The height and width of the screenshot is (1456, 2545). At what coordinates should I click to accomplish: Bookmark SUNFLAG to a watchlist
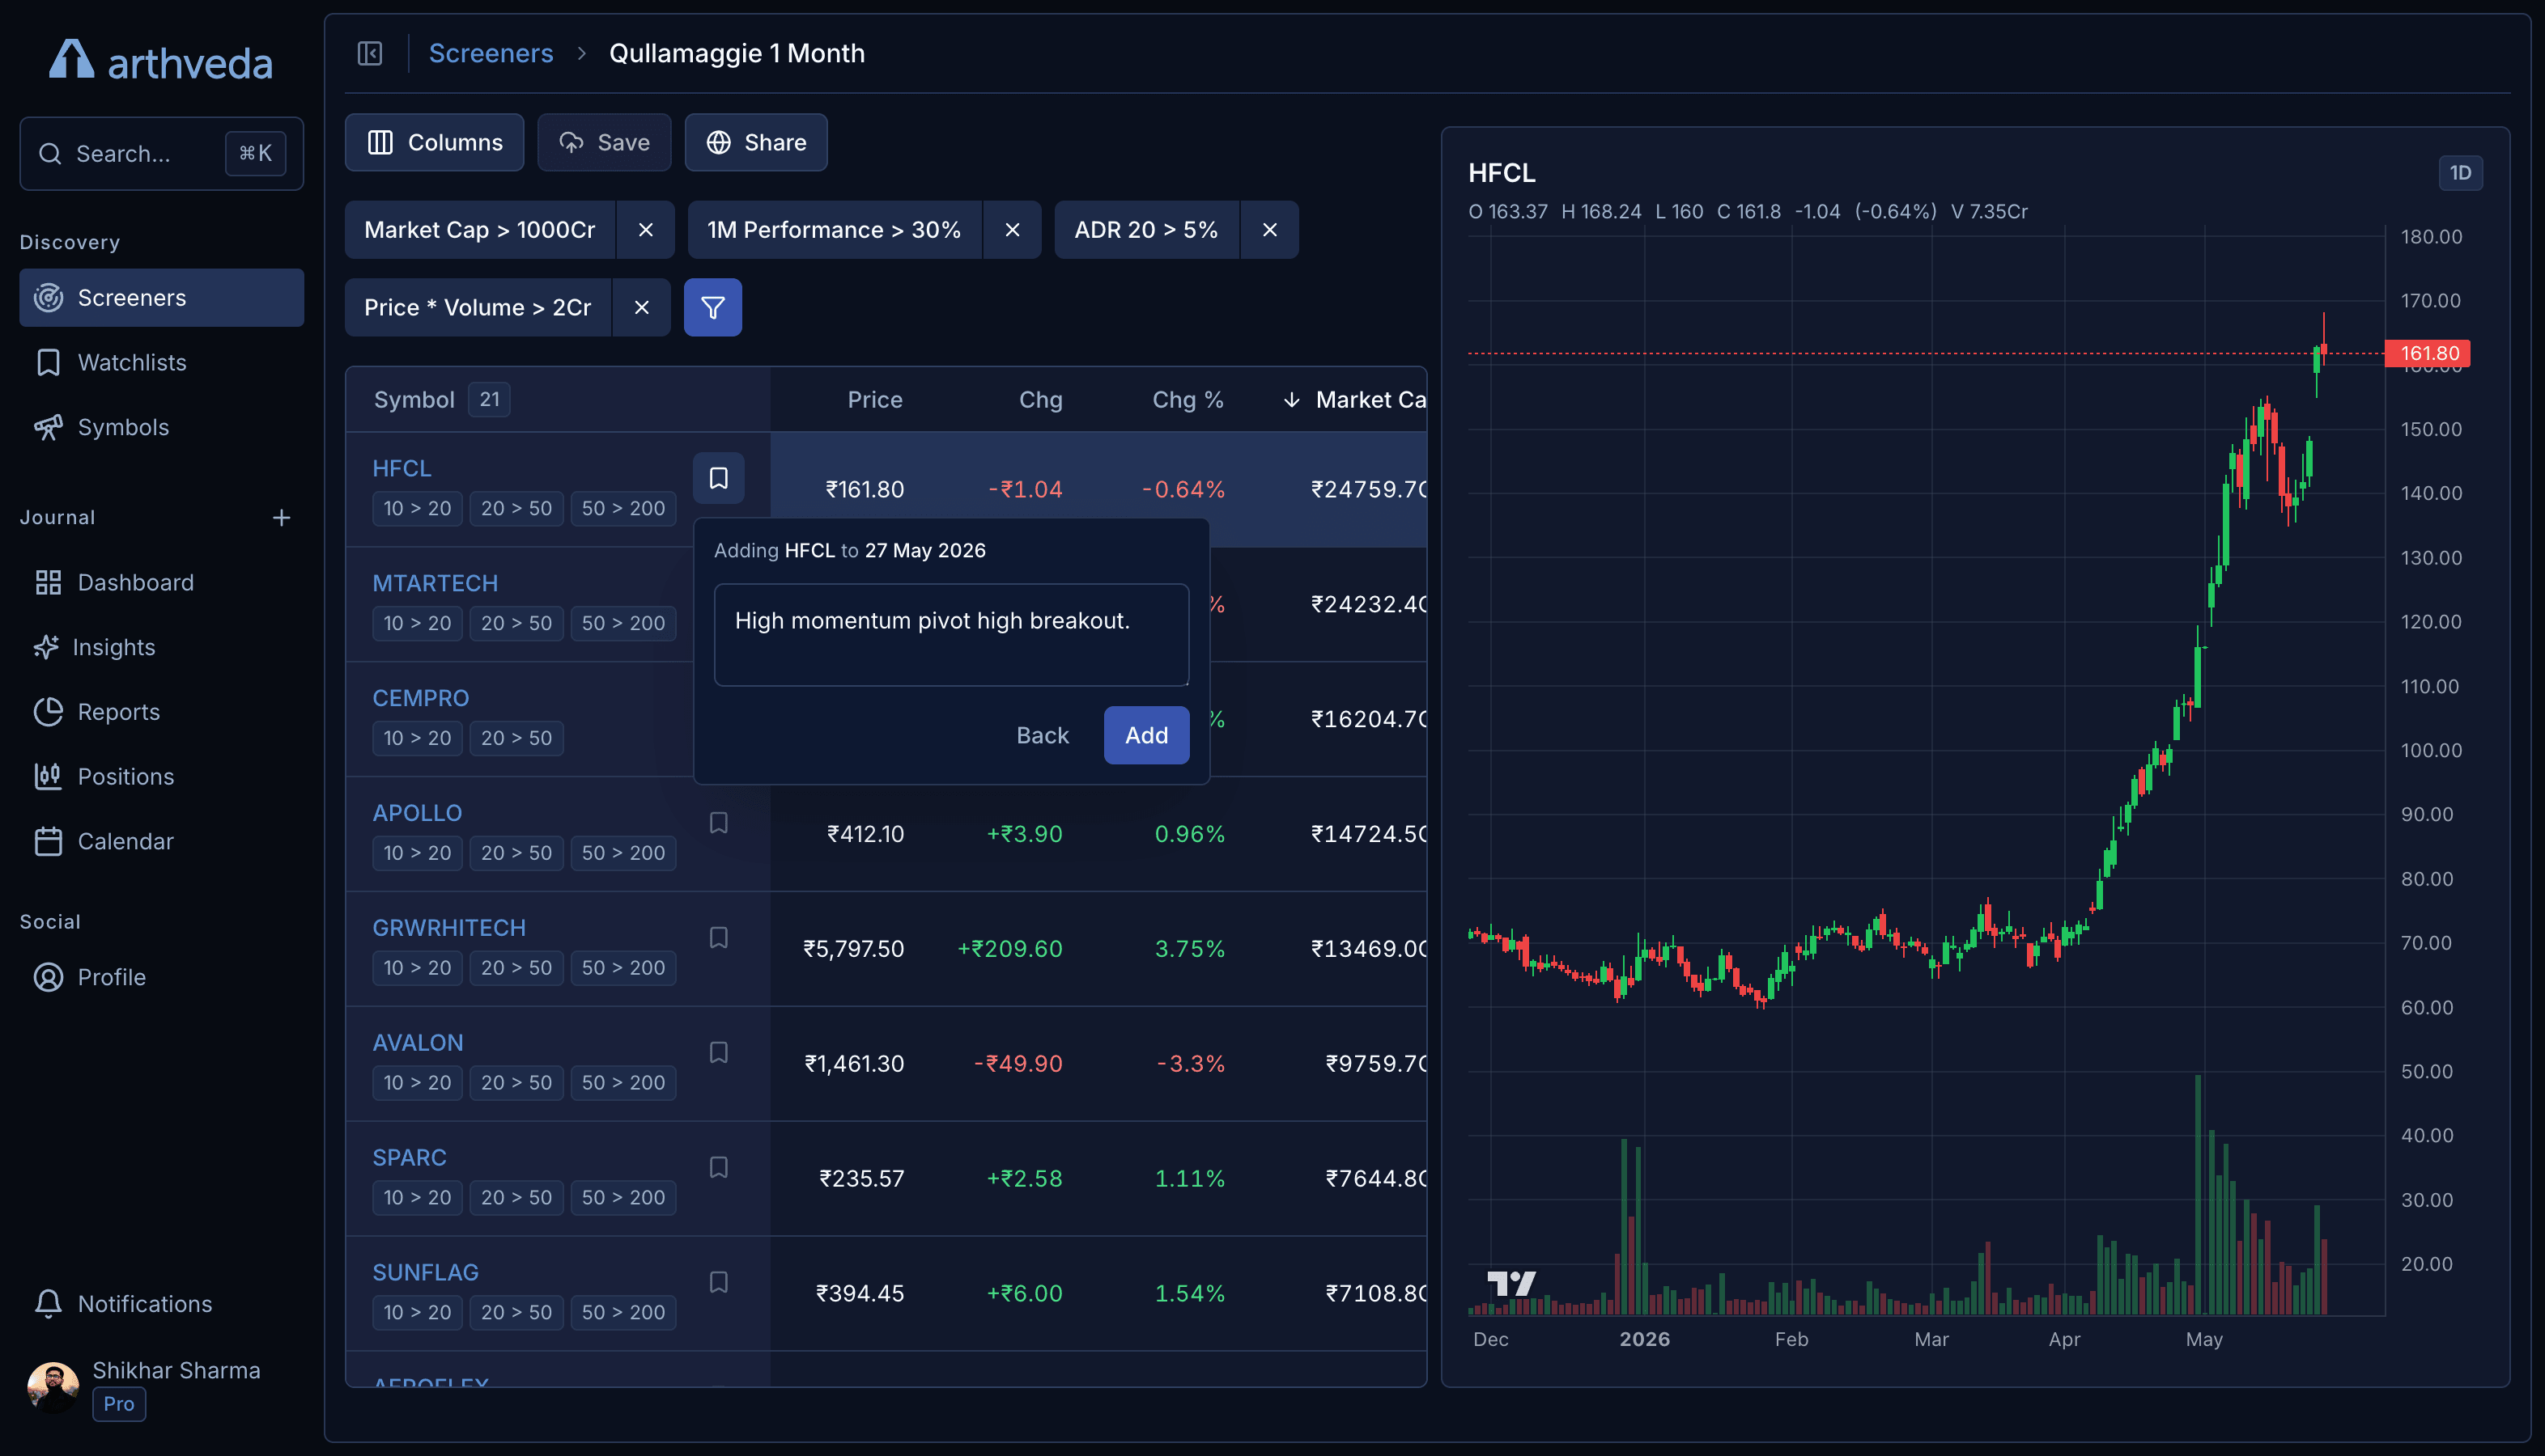point(718,1282)
